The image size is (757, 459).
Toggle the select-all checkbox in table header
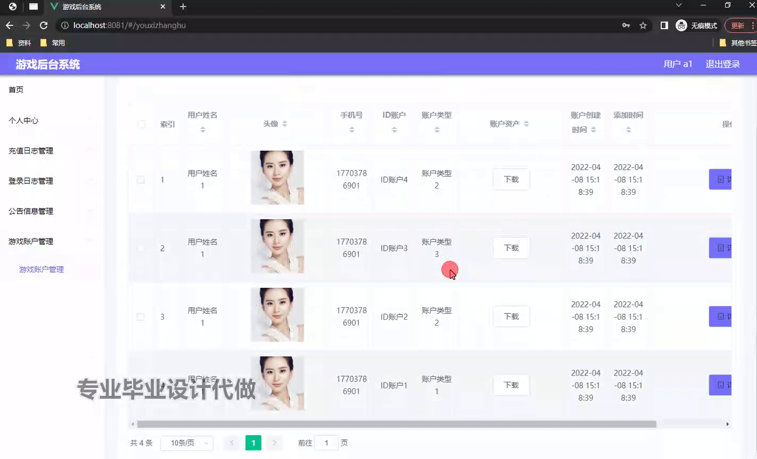141,124
